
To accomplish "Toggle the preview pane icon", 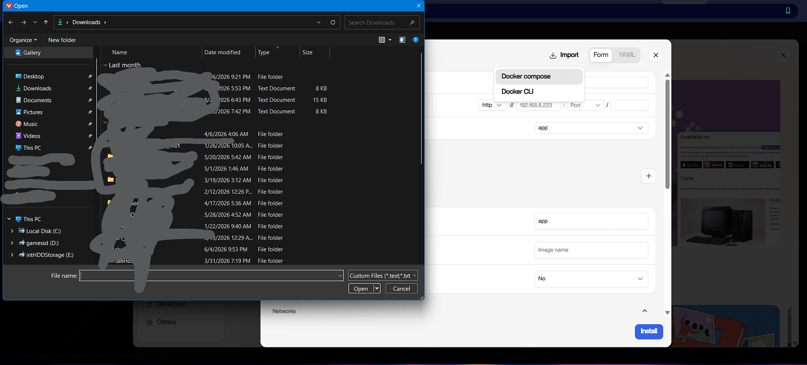I will [402, 40].
